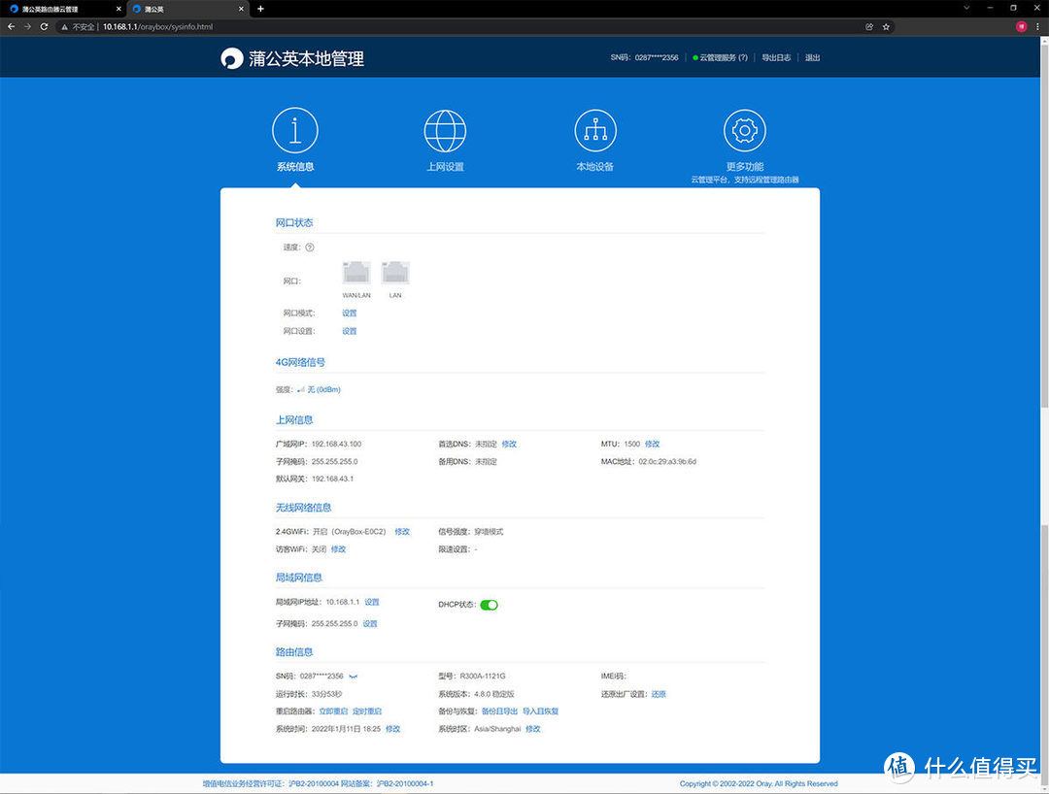Image resolution: width=1049 pixels, height=794 pixels.
Task: Open the 本地设备 network icon
Action: coord(594,130)
